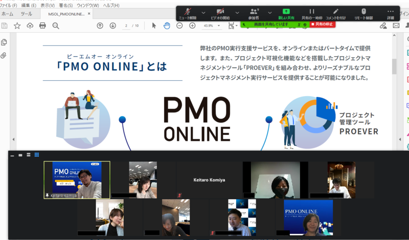Select MSOL_PMOONLINE document tab
The image size is (409, 240).
click(66, 14)
